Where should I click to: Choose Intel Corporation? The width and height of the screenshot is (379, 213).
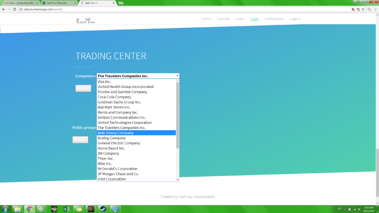[136, 179]
